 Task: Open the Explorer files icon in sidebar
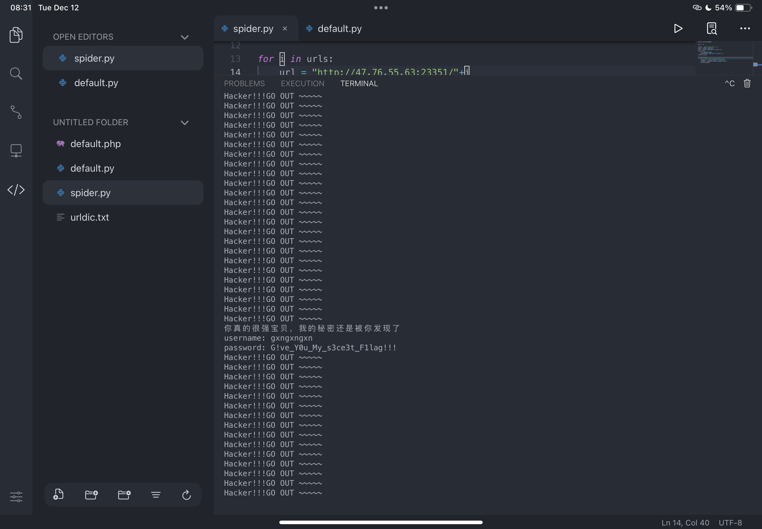[x=16, y=35]
